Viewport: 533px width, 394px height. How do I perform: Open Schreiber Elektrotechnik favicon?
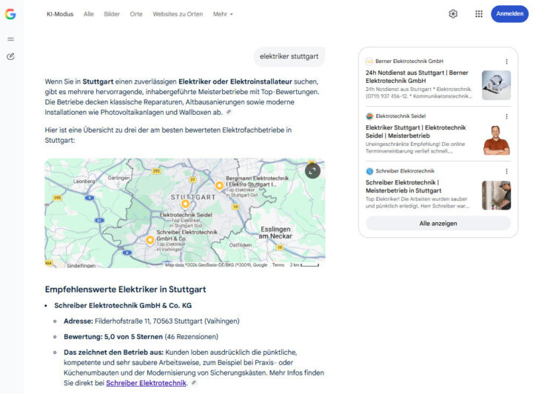pyautogui.click(x=369, y=171)
